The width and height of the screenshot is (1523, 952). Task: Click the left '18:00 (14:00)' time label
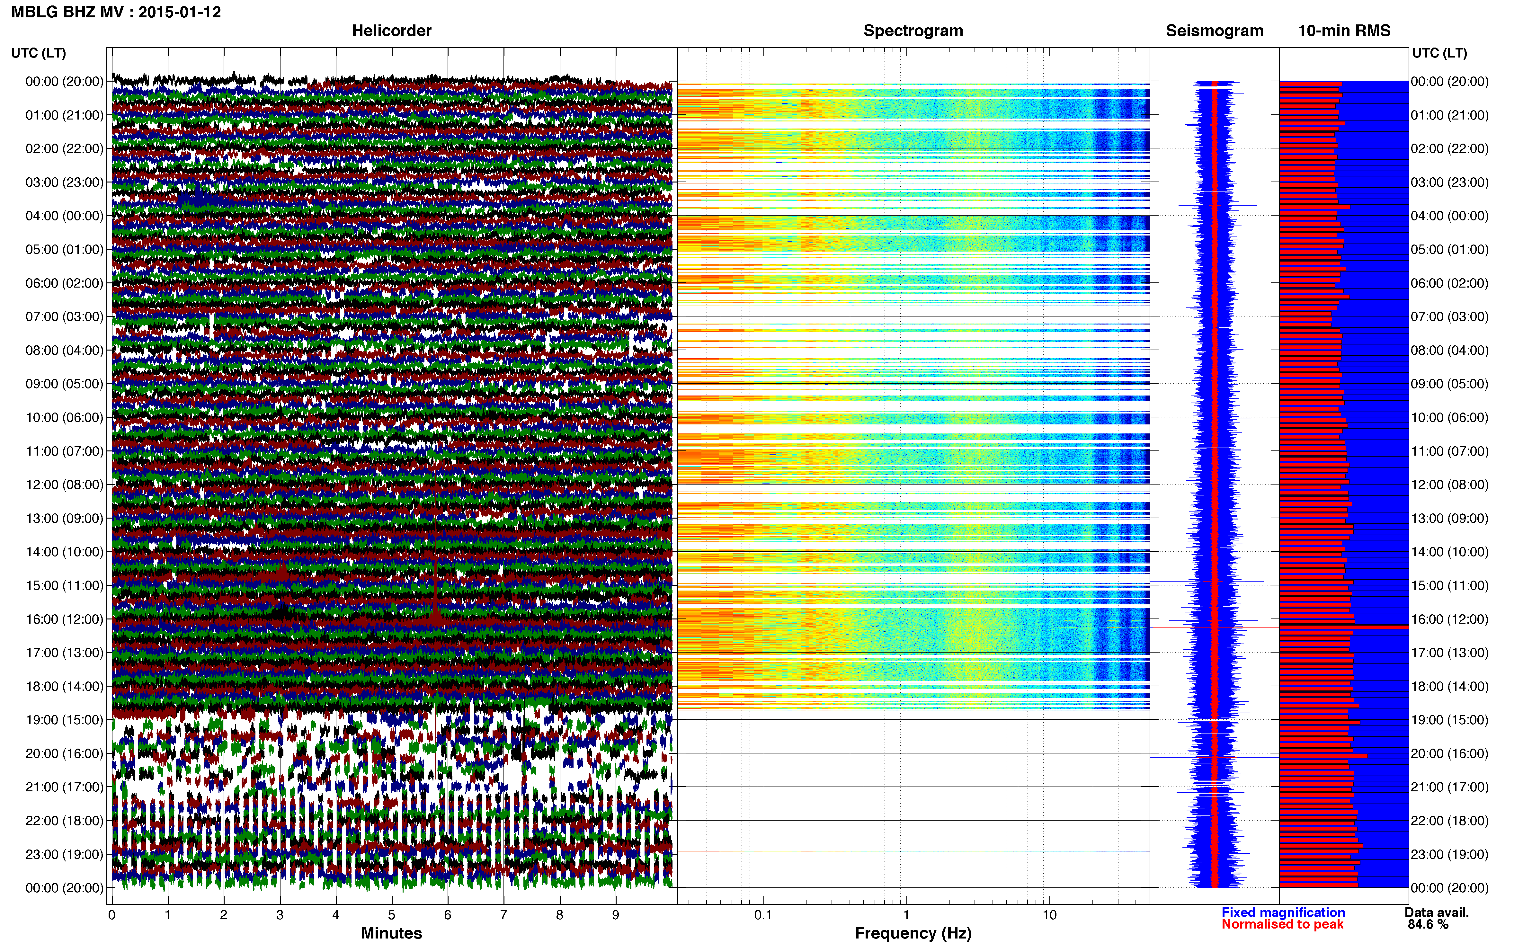click(64, 686)
